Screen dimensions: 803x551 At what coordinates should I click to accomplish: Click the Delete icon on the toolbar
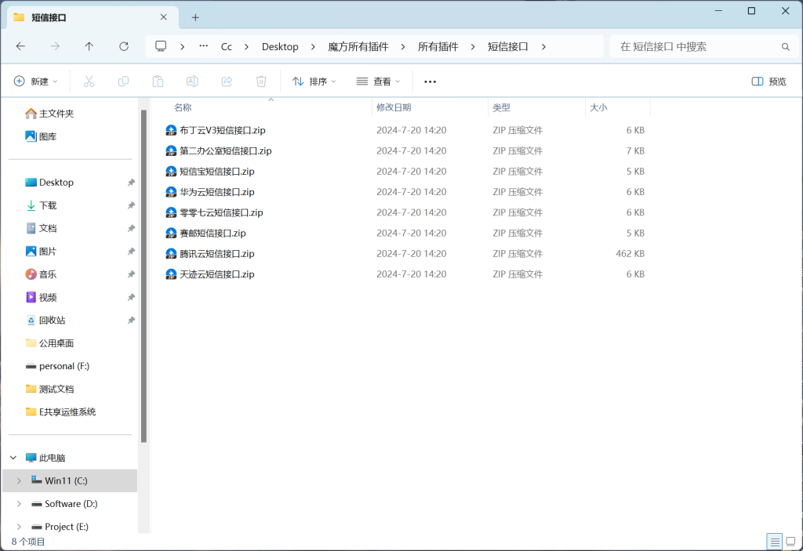[x=260, y=81]
